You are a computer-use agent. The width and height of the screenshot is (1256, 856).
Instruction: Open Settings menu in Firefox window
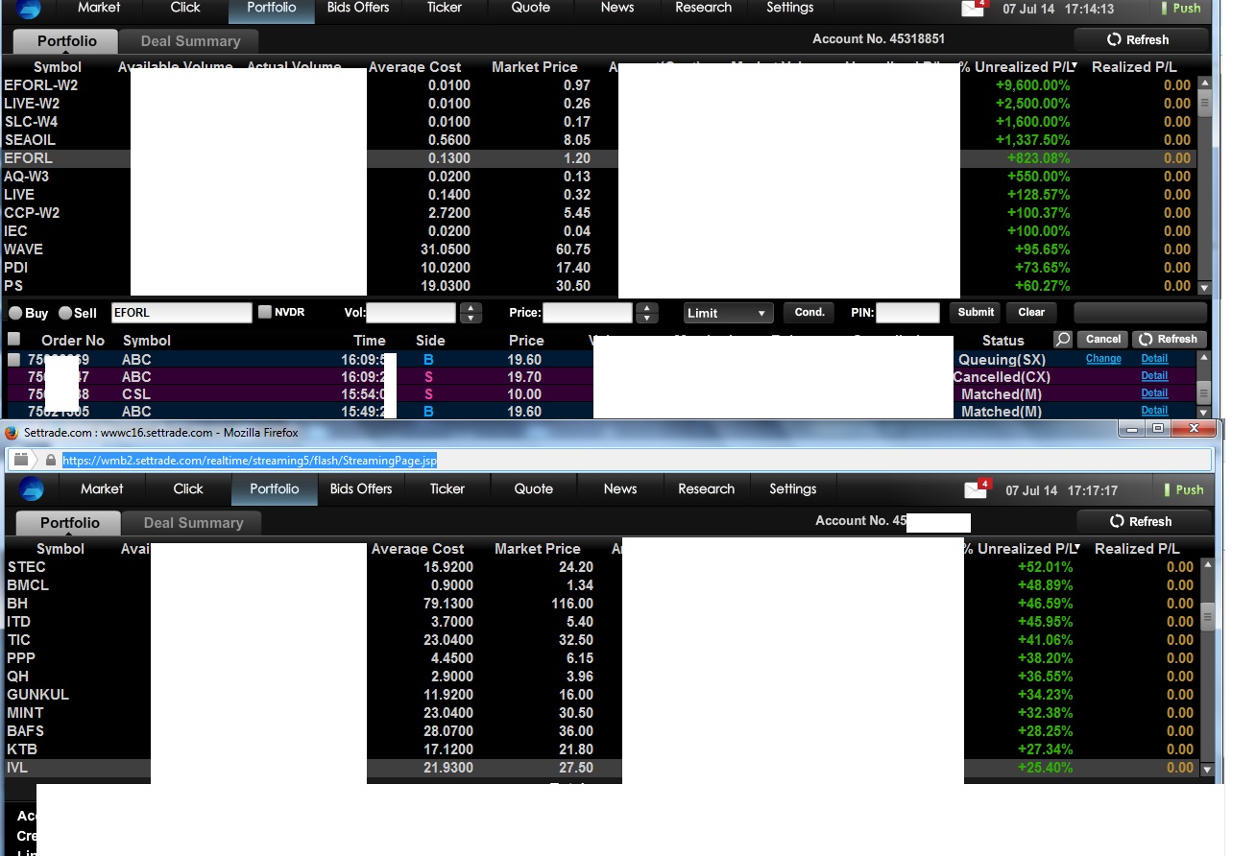(793, 489)
